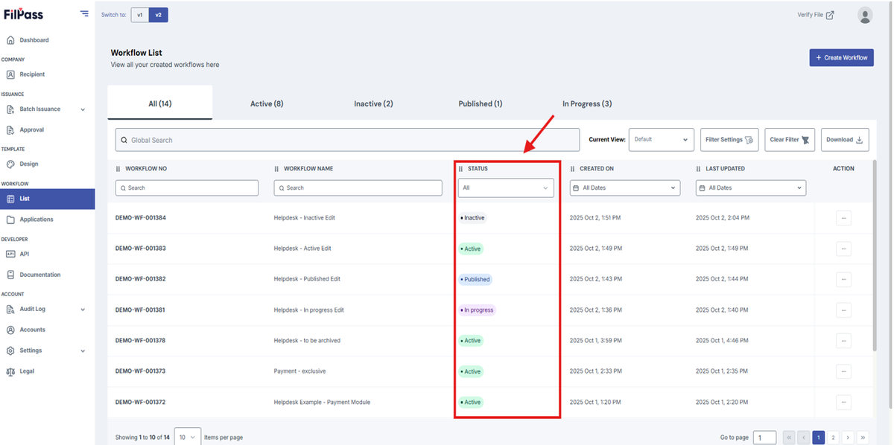894x445 pixels.
Task: Click the Inactive status badge
Action: (x=473, y=218)
